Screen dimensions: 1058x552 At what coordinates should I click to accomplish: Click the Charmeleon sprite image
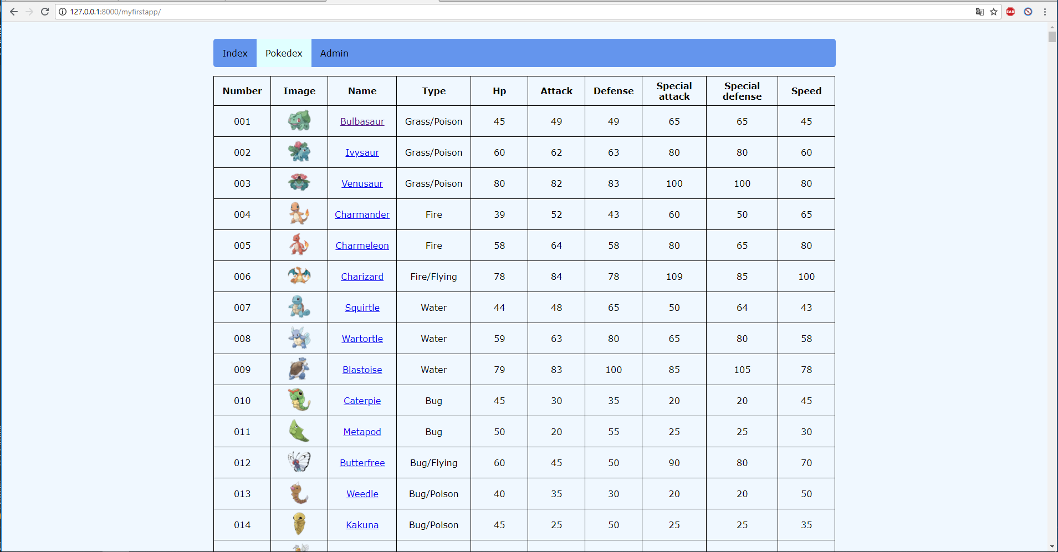pos(299,244)
